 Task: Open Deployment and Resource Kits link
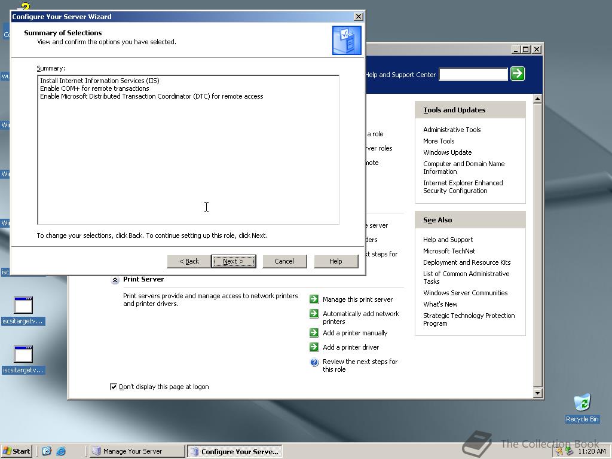pyautogui.click(x=467, y=262)
